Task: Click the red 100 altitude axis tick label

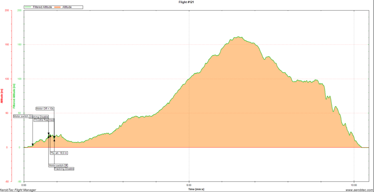Action: coord(6,79)
